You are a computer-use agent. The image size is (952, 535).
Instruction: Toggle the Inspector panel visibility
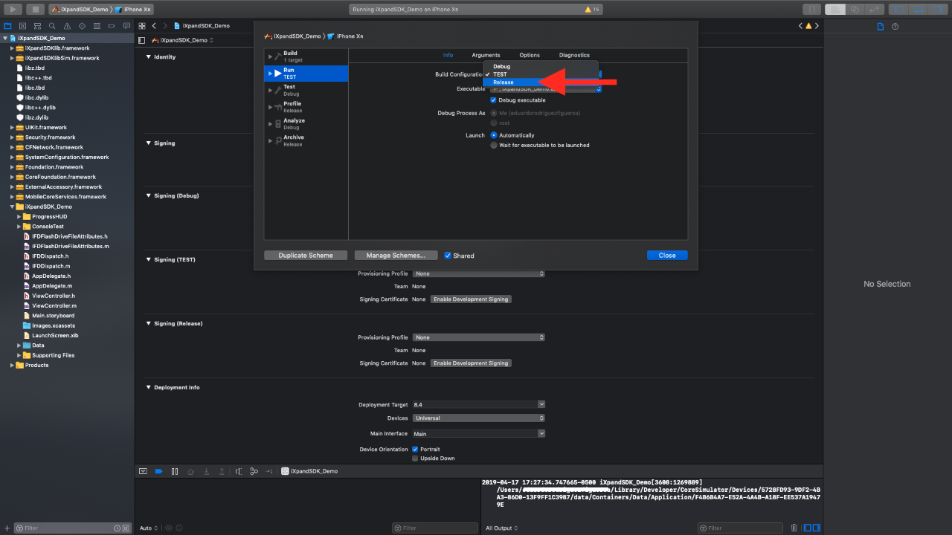pos(939,9)
